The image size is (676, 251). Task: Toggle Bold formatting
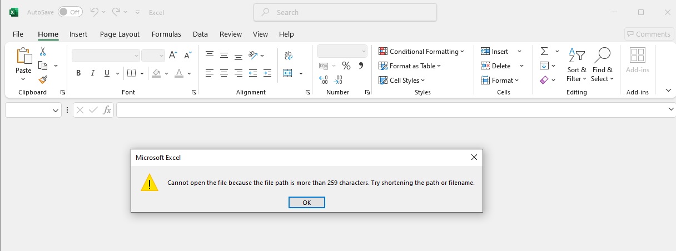(78, 73)
